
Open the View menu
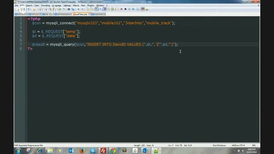click(37, 6)
